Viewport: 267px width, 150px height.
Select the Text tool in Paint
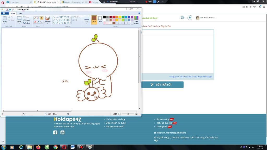point(41,18)
